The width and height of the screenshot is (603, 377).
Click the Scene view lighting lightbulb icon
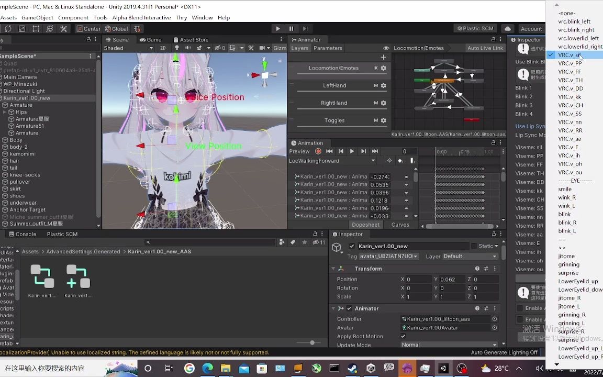[x=177, y=48]
